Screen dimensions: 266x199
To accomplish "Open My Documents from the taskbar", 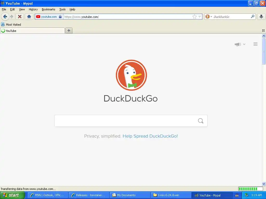I will click(130, 195).
